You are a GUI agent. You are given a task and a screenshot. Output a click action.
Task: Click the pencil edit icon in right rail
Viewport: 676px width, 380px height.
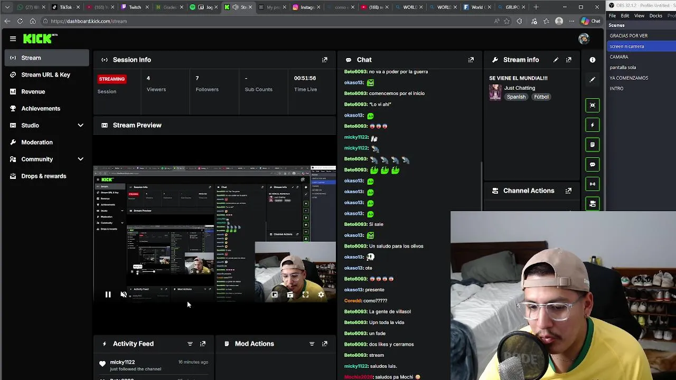593,80
